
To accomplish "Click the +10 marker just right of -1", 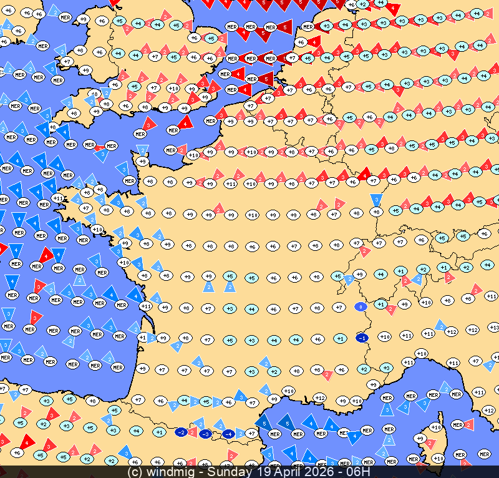I will [x=385, y=337].
